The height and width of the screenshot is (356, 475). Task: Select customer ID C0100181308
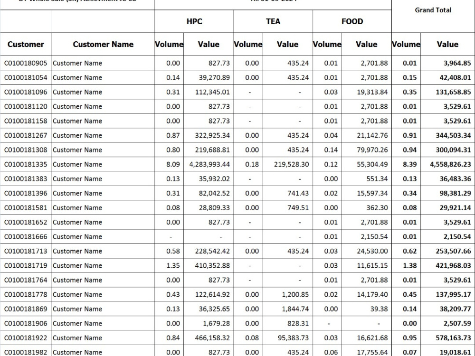[26, 150]
